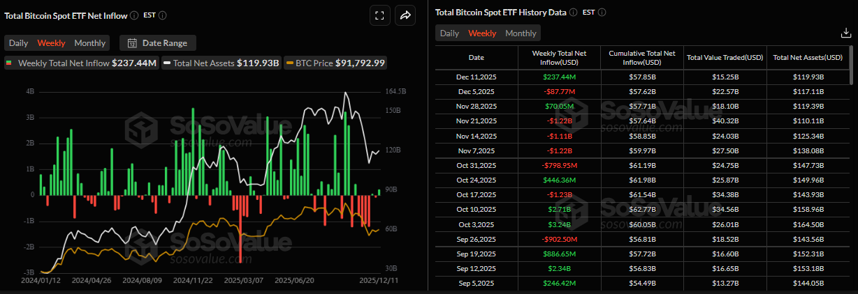This screenshot has height=294, width=858.
Task: Switch chart to Monthly view
Action: tap(89, 43)
